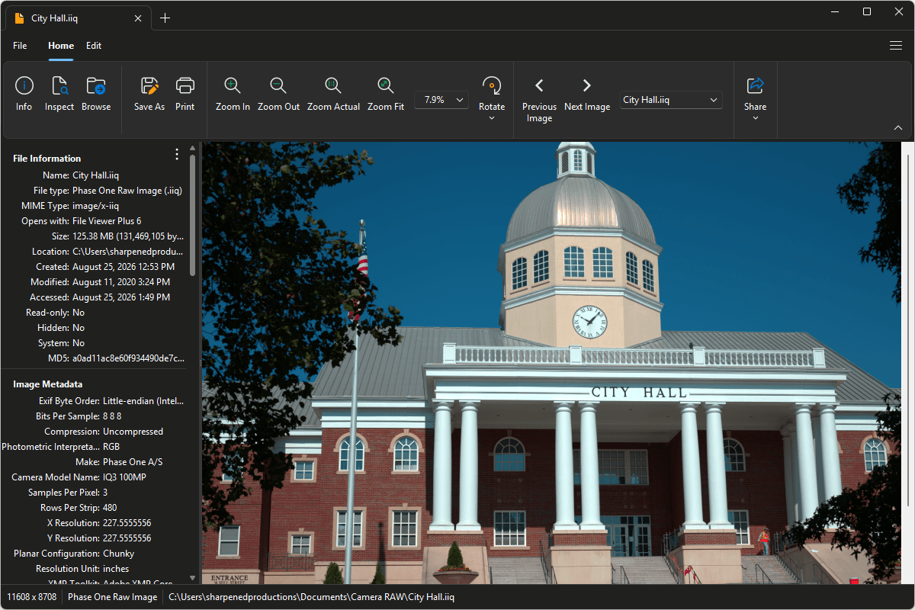This screenshot has width=915, height=610.
Task: Open the Info panel icon
Action: tap(24, 85)
